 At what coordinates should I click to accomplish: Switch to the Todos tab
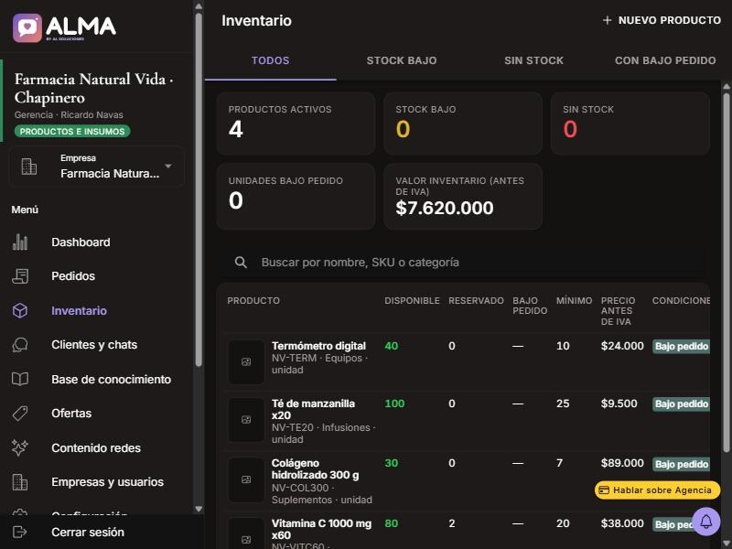tap(270, 60)
